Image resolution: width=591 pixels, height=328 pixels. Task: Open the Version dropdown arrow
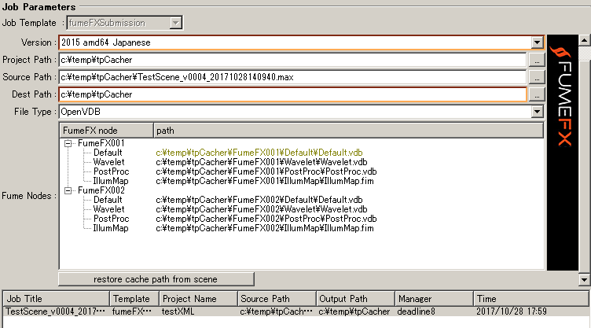click(537, 42)
